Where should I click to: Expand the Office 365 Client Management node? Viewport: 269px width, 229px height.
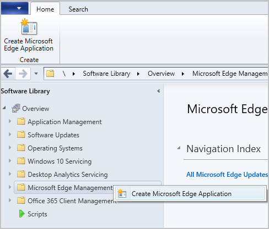[x=10, y=200]
